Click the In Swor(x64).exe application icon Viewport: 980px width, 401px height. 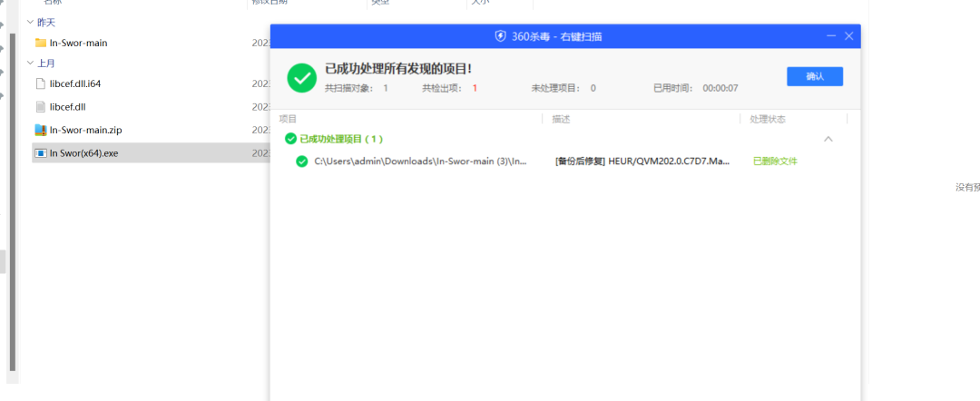41,153
